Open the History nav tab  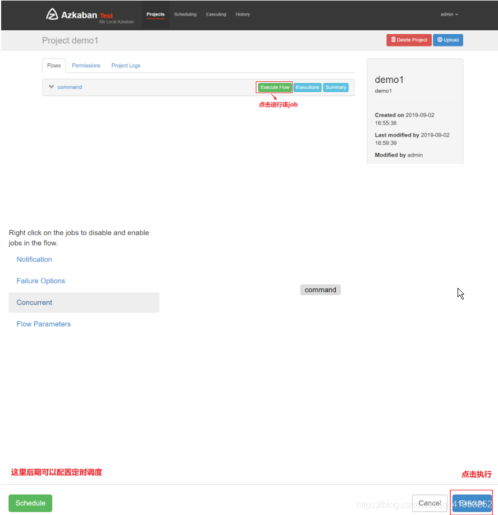pos(243,15)
